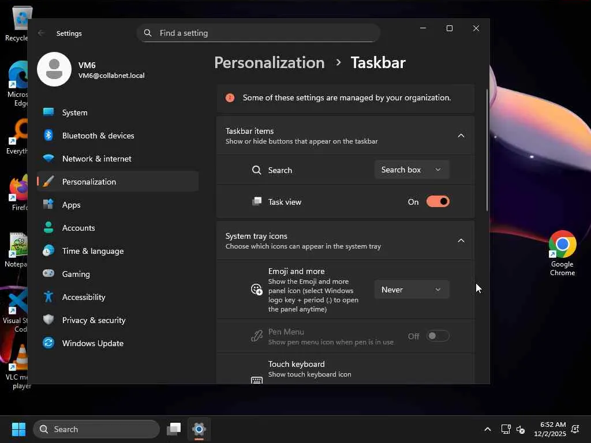Image resolution: width=591 pixels, height=443 pixels.
Task: Click the back arrow in Settings title bar
Action: (42, 33)
